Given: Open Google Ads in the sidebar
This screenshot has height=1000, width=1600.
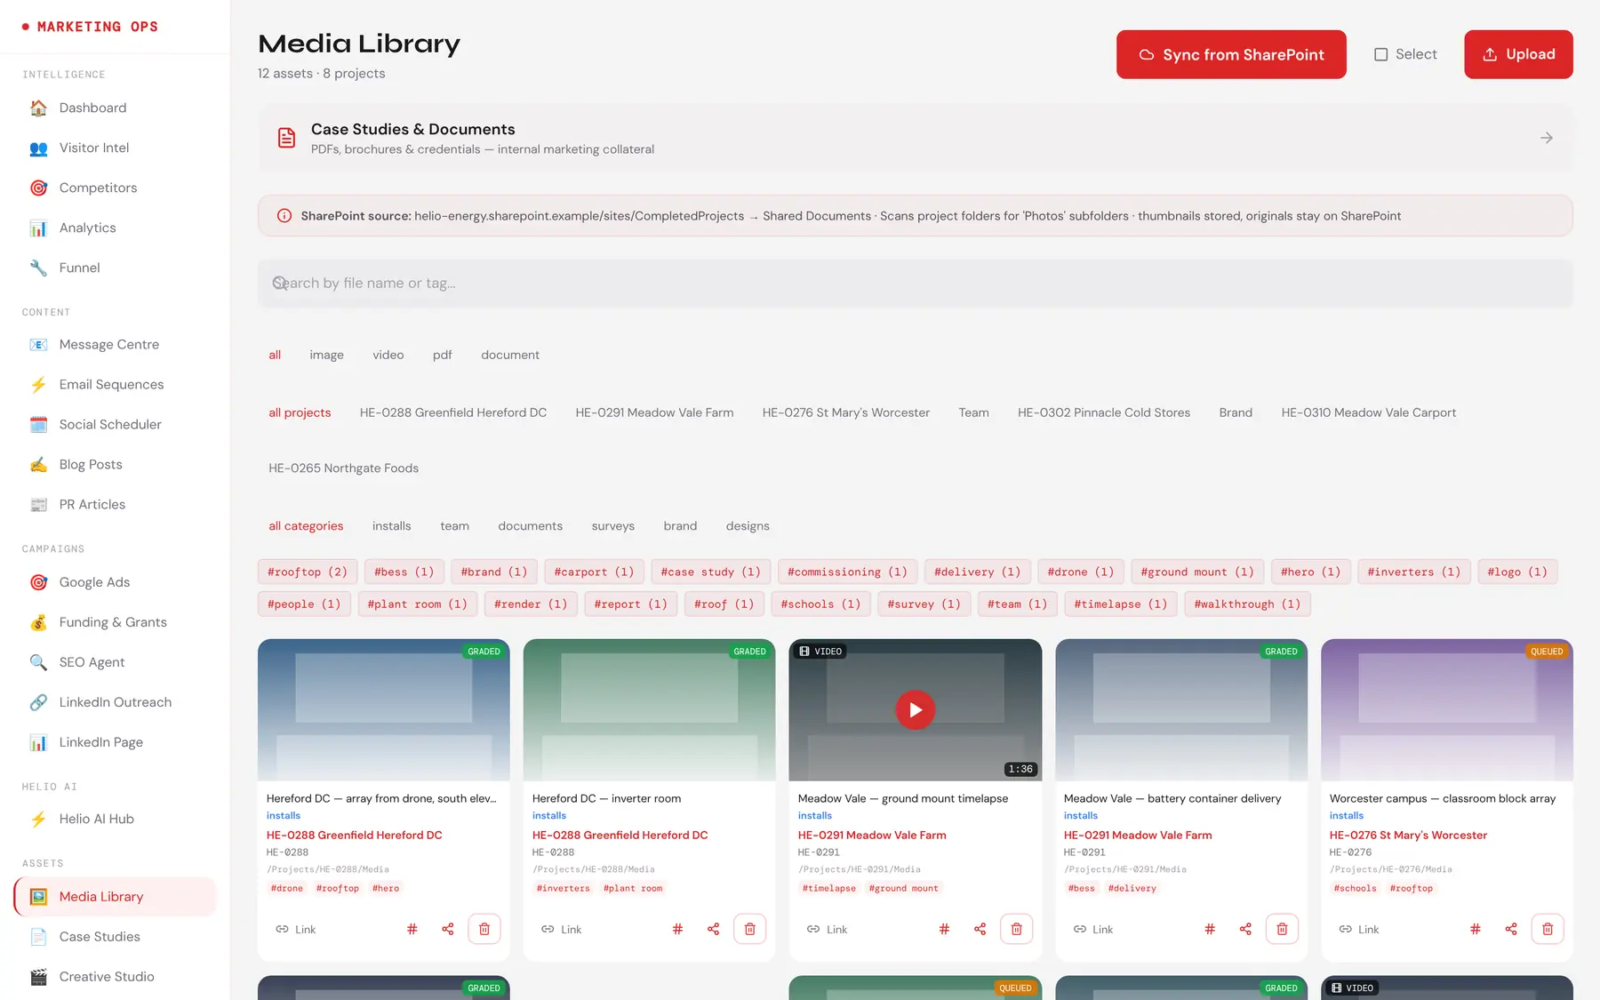Looking at the screenshot, I should (116, 582).
